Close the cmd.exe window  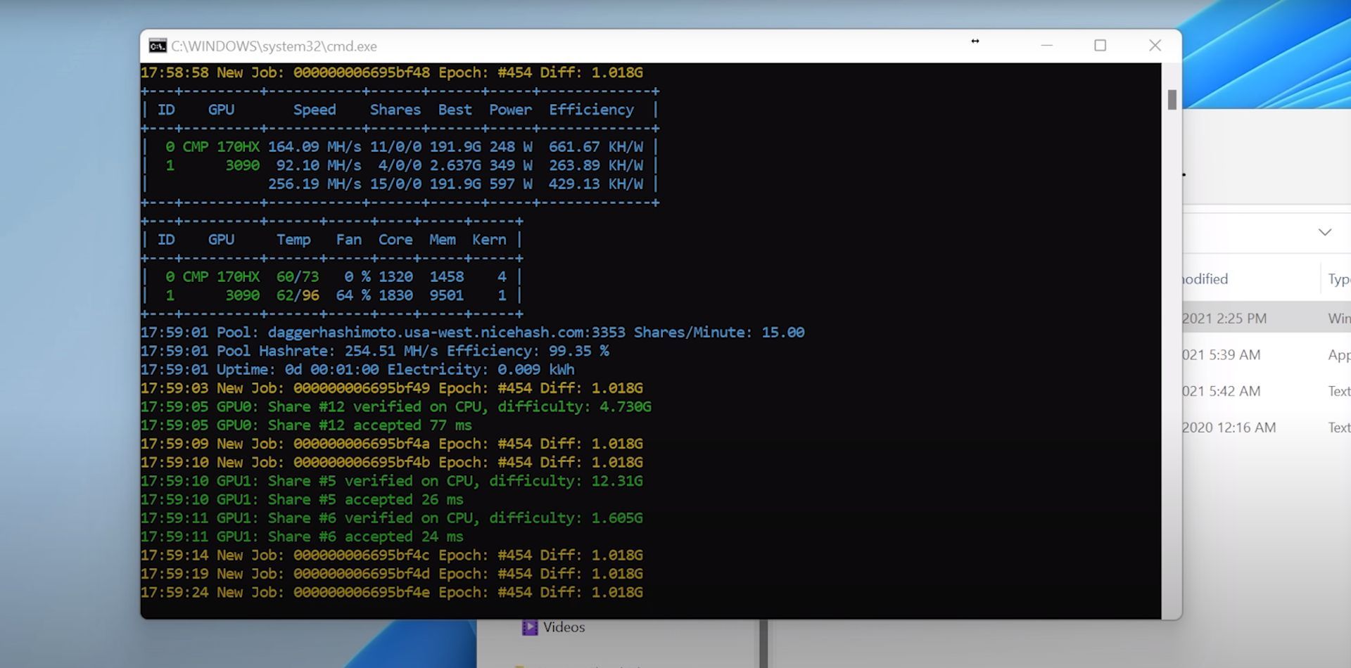pyautogui.click(x=1155, y=46)
